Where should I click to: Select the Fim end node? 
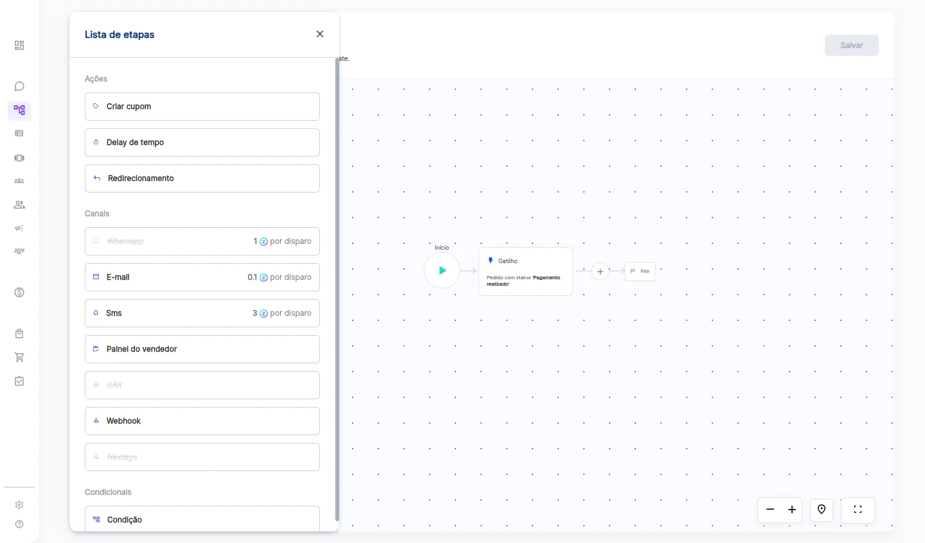[640, 271]
